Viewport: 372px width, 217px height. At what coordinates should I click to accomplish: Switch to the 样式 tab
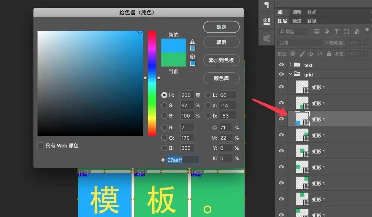pyautogui.click(x=312, y=12)
